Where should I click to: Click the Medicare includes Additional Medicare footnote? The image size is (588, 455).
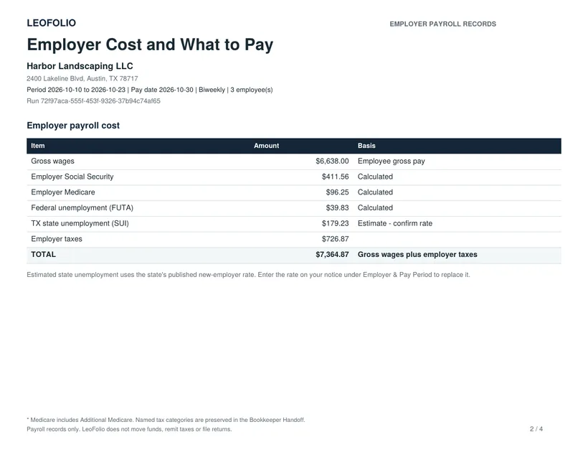(166, 420)
